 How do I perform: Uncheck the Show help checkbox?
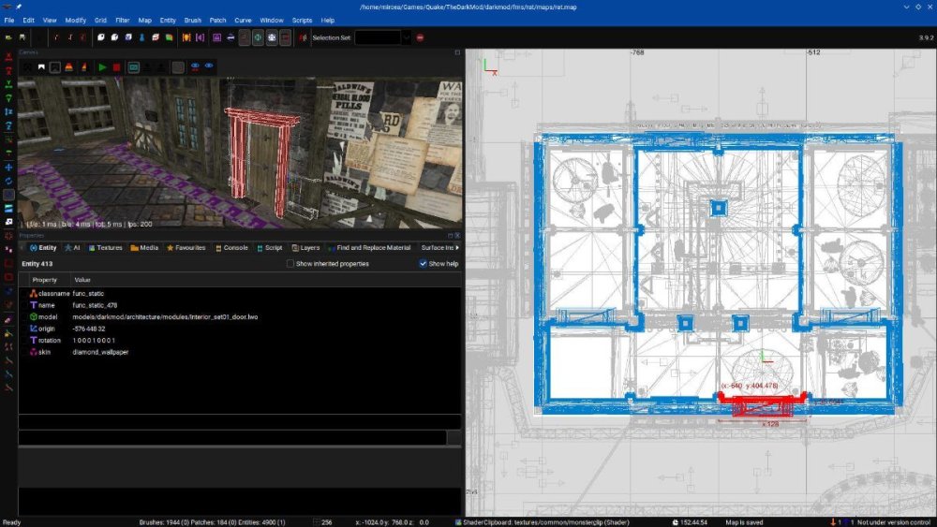(x=424, y=263)
